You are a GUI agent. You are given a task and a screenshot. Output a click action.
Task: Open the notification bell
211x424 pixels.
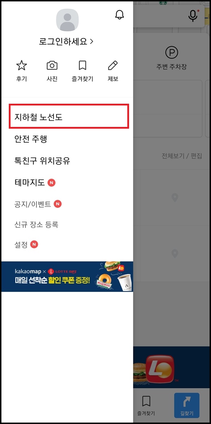(120, 15)
